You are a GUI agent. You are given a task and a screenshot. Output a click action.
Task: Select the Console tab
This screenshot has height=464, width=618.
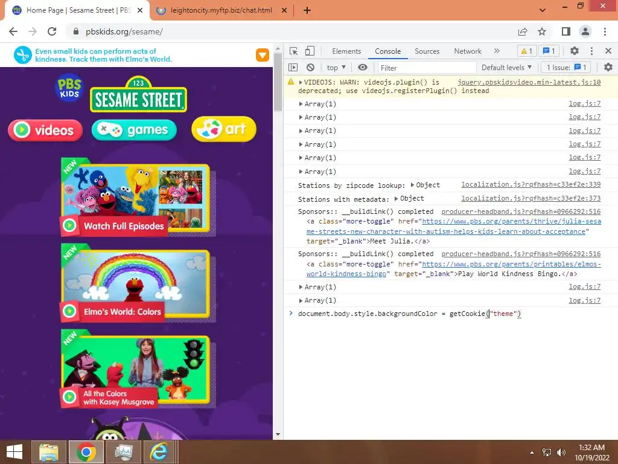coord(388,51)
